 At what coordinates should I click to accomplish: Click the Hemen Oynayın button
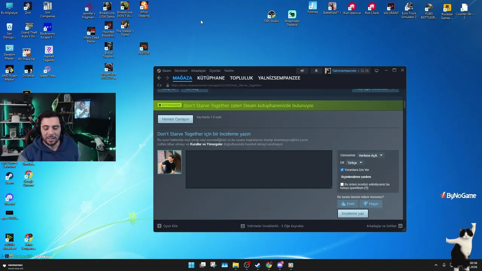pyautogui.click(x=175, y=119)
